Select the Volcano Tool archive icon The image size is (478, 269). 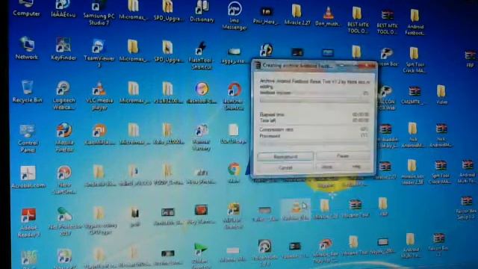click(x=356, y=209)
